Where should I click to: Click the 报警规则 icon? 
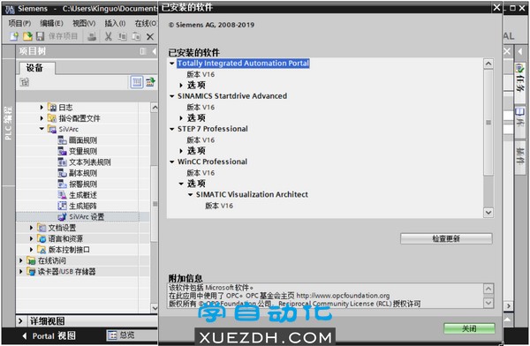[x=62, y=184]
